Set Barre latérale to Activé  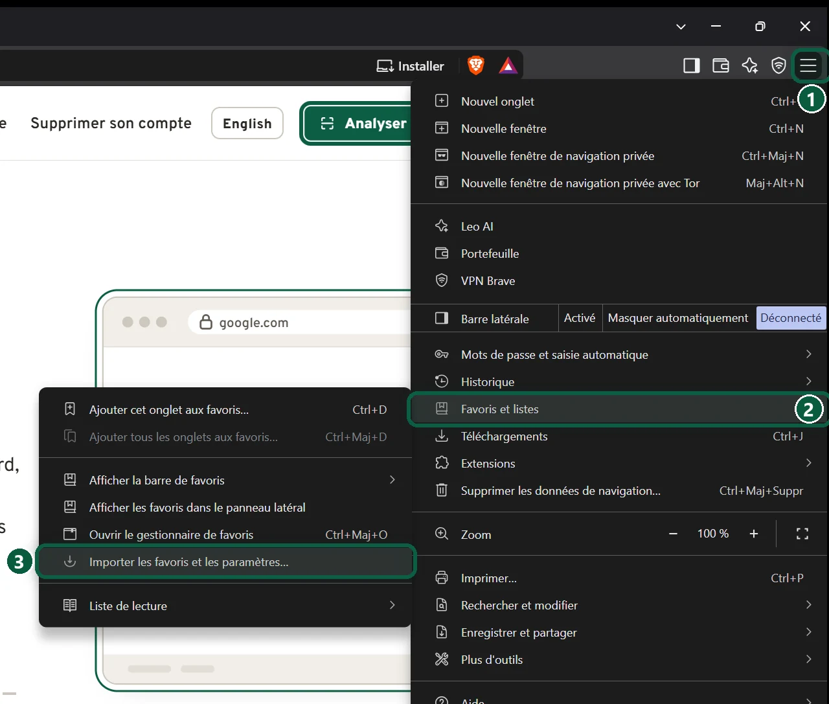[x=580, y=318]
